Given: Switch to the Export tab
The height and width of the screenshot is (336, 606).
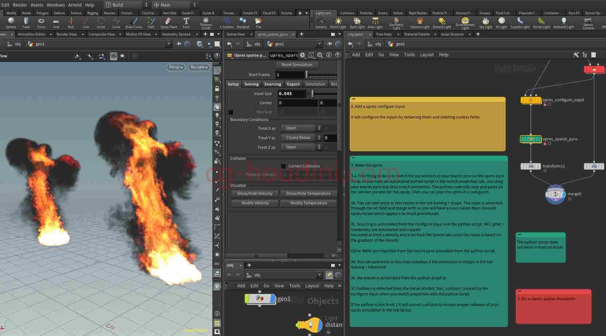Looking at the screenshot, I should click(x=293, y=84).
